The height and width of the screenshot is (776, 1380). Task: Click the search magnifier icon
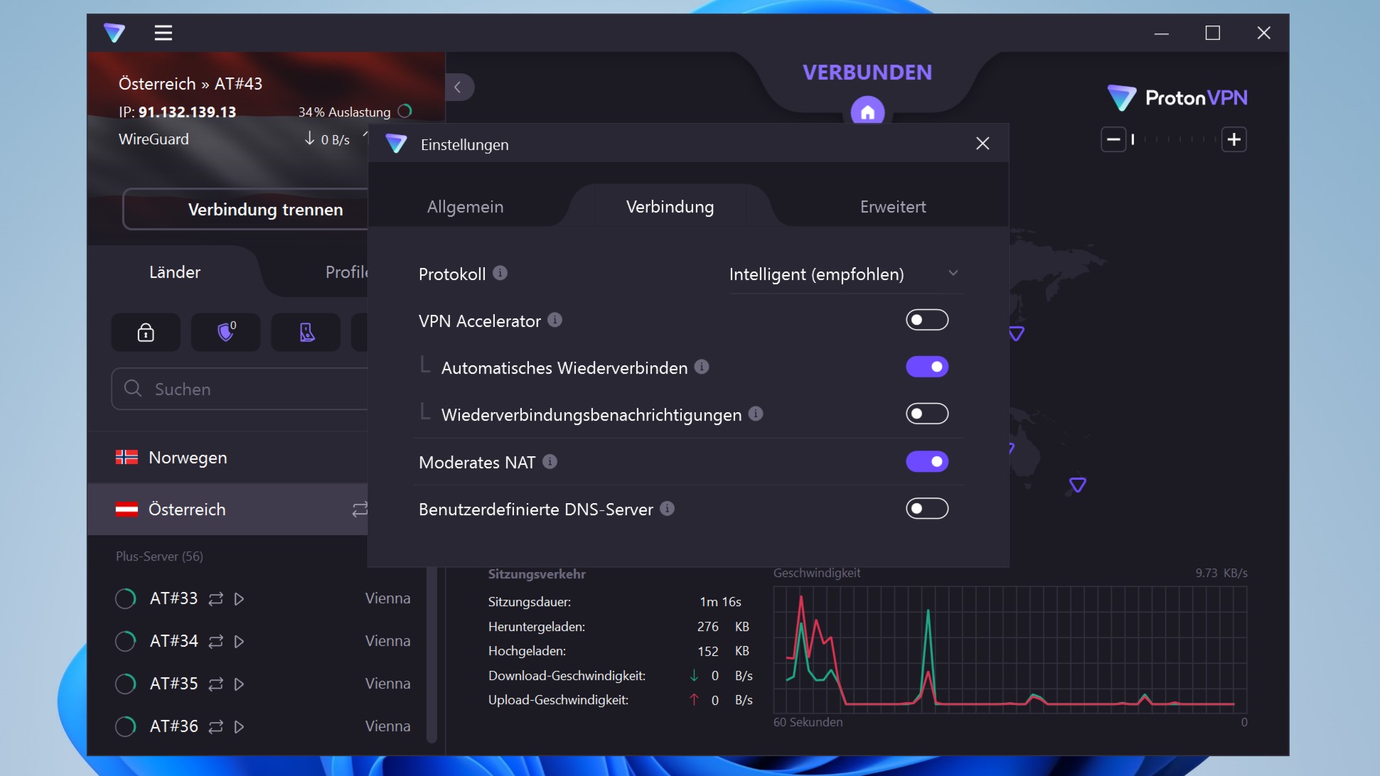tap(133, 388)
